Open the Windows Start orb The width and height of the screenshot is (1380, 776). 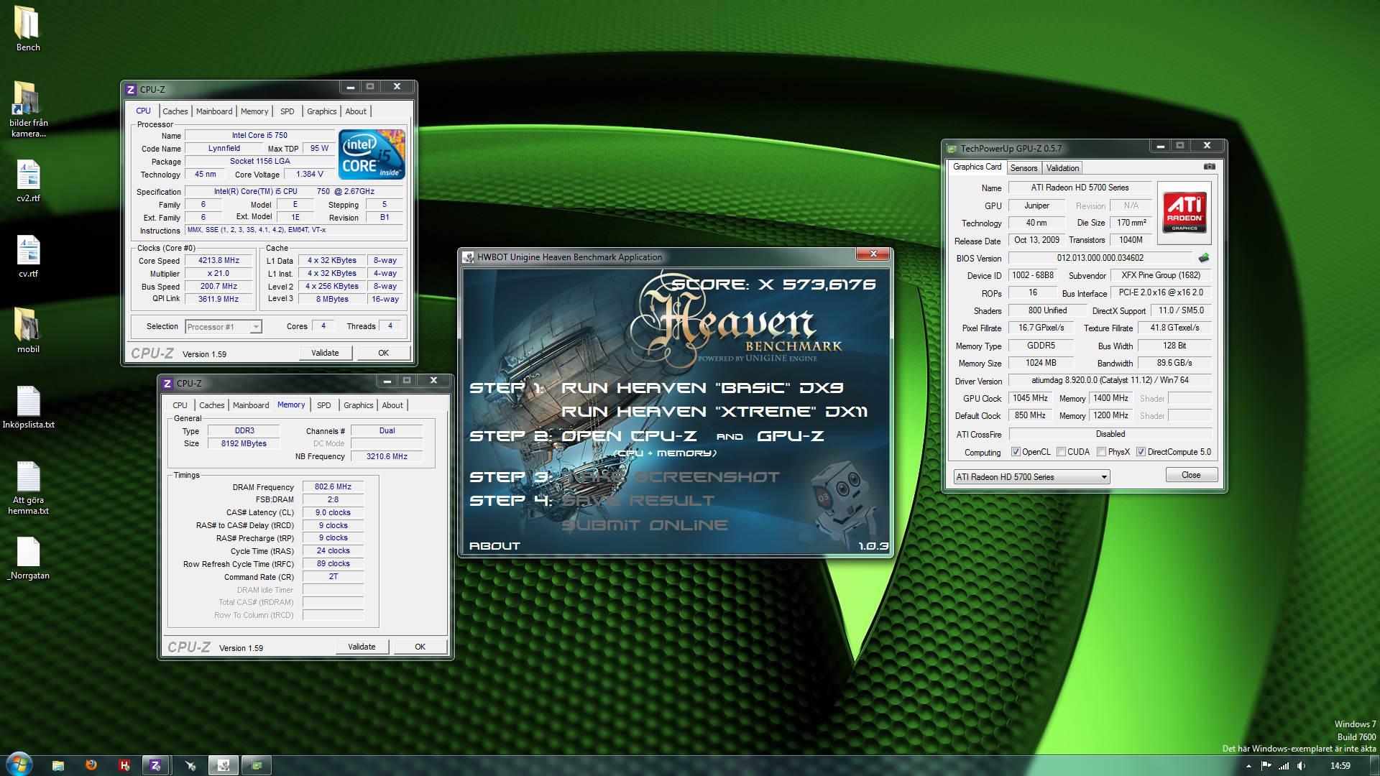(19, 765)
